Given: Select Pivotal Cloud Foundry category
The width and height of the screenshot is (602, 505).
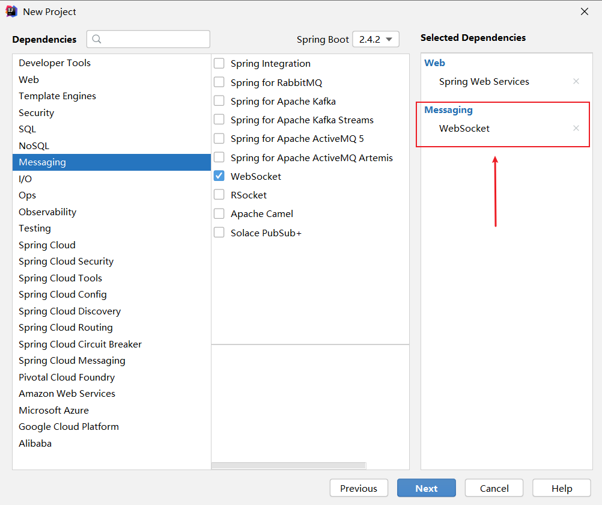Looking at the screenshot, I should pyautogui.click(x=111, y=377).
